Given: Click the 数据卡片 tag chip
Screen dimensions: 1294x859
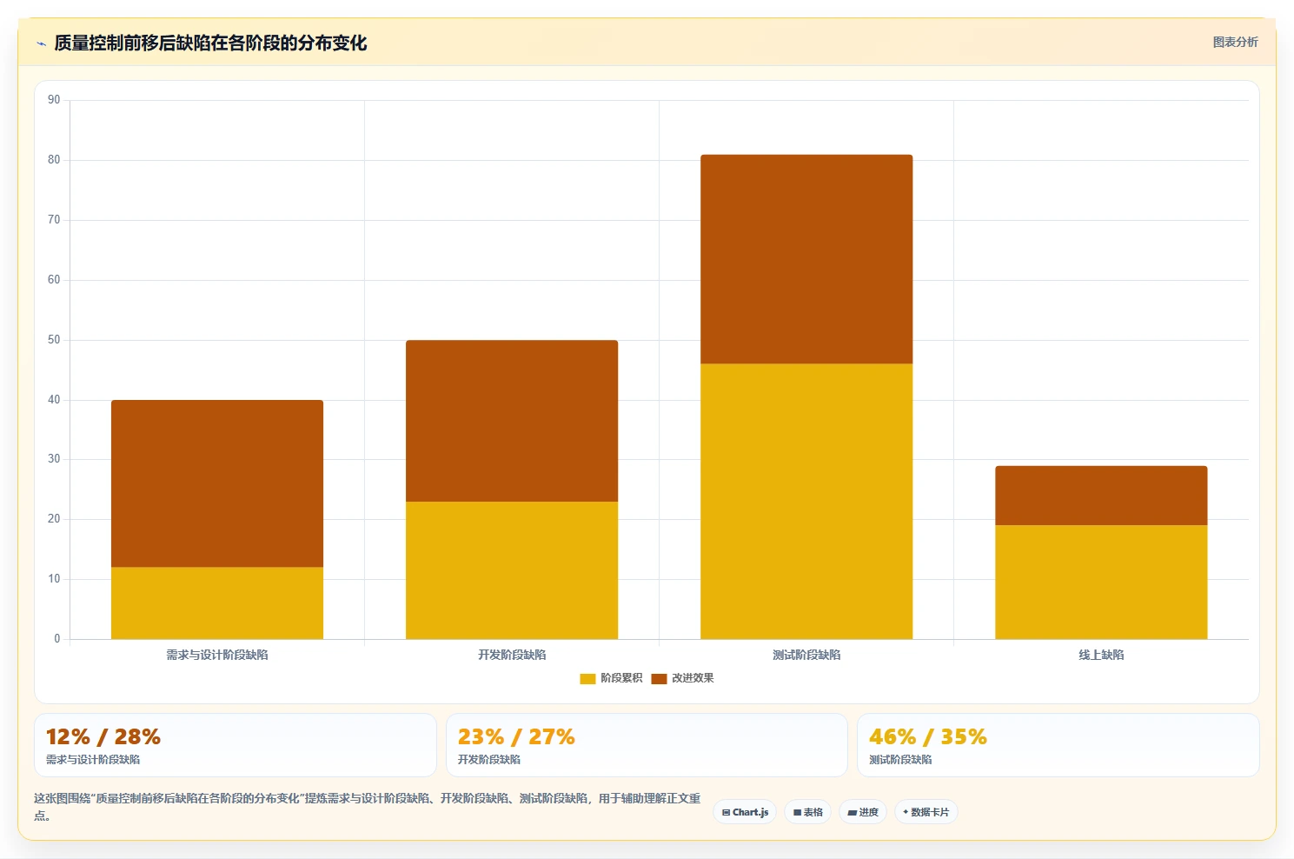Looking at the screenshot, I should pos(926,812).
